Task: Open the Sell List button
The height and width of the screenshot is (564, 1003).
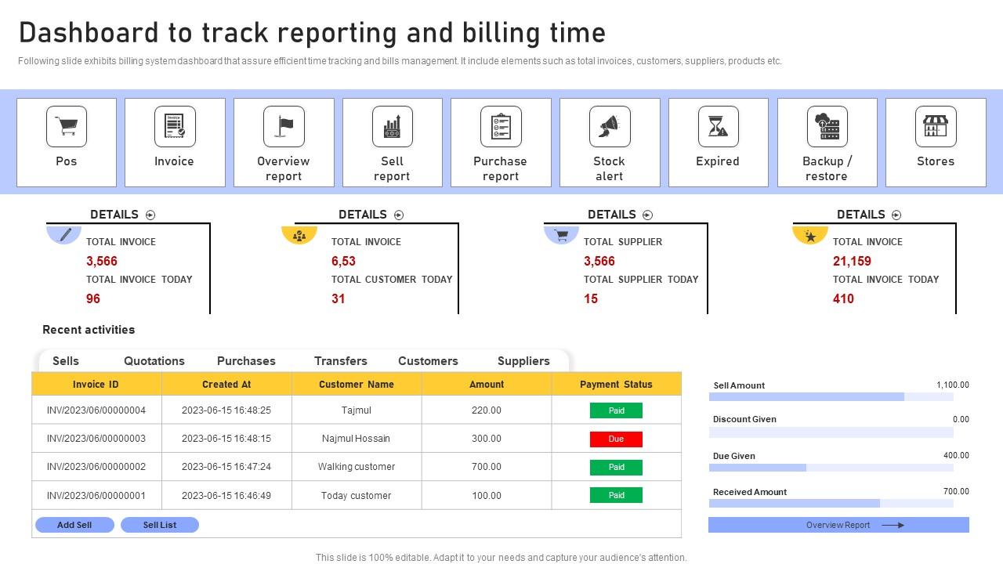Action: tap(160, 525)
